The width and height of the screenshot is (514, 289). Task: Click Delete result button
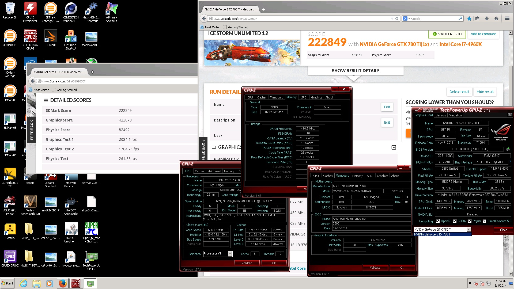coord(459,92)
